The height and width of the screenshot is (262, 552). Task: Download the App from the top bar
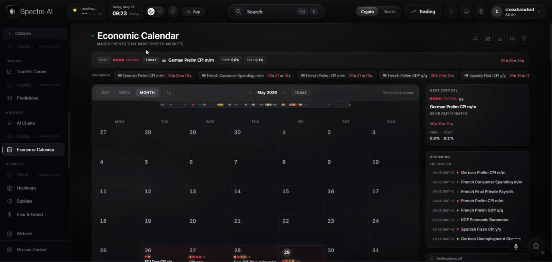click(x=193, y=12)
